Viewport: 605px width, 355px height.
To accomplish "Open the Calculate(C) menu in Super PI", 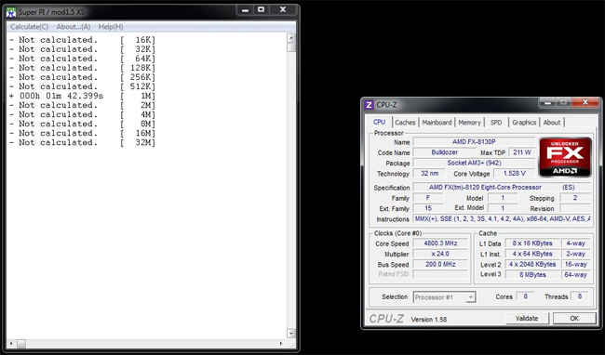I will click(30, 27).
